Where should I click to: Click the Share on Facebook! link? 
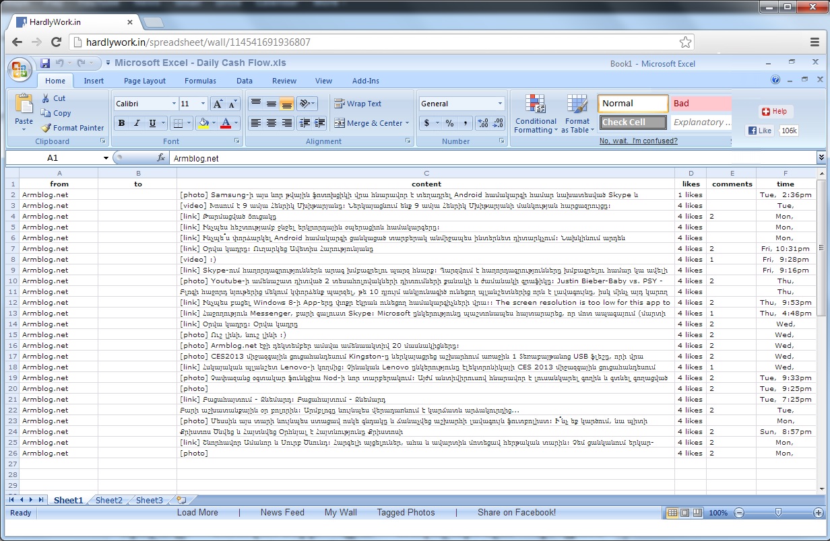click(x=517, y=513)
